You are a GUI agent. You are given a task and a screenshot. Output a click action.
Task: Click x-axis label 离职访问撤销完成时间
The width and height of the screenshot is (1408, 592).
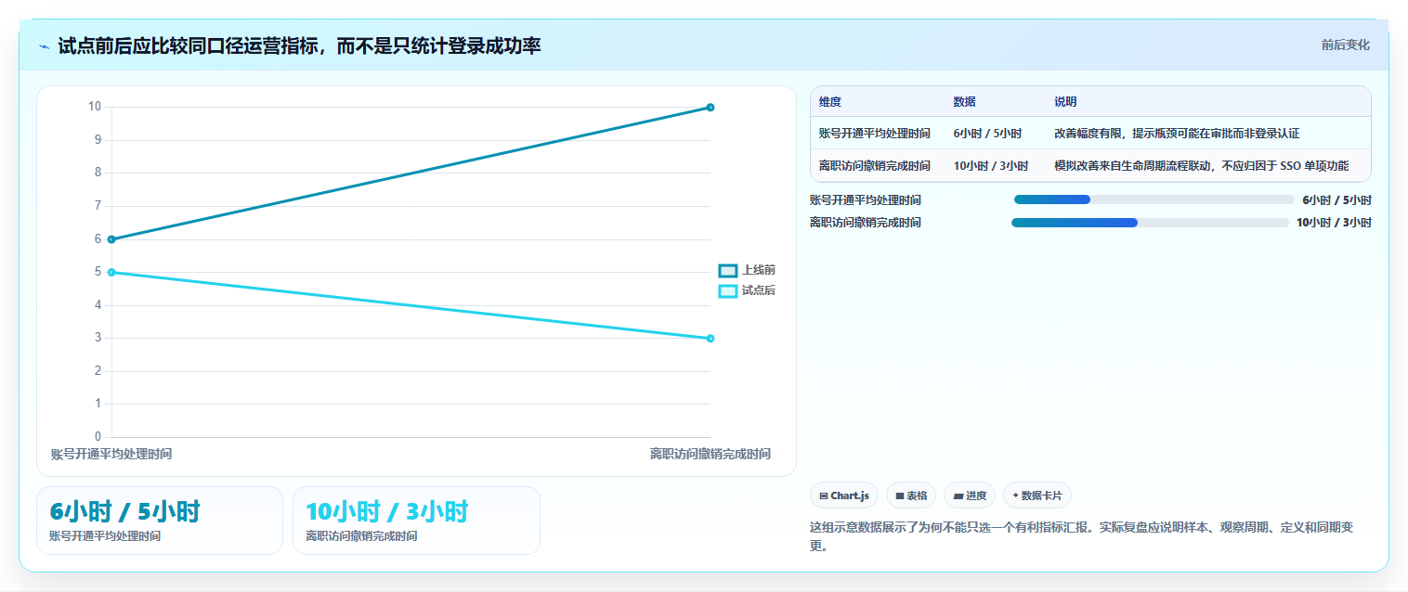711,454
